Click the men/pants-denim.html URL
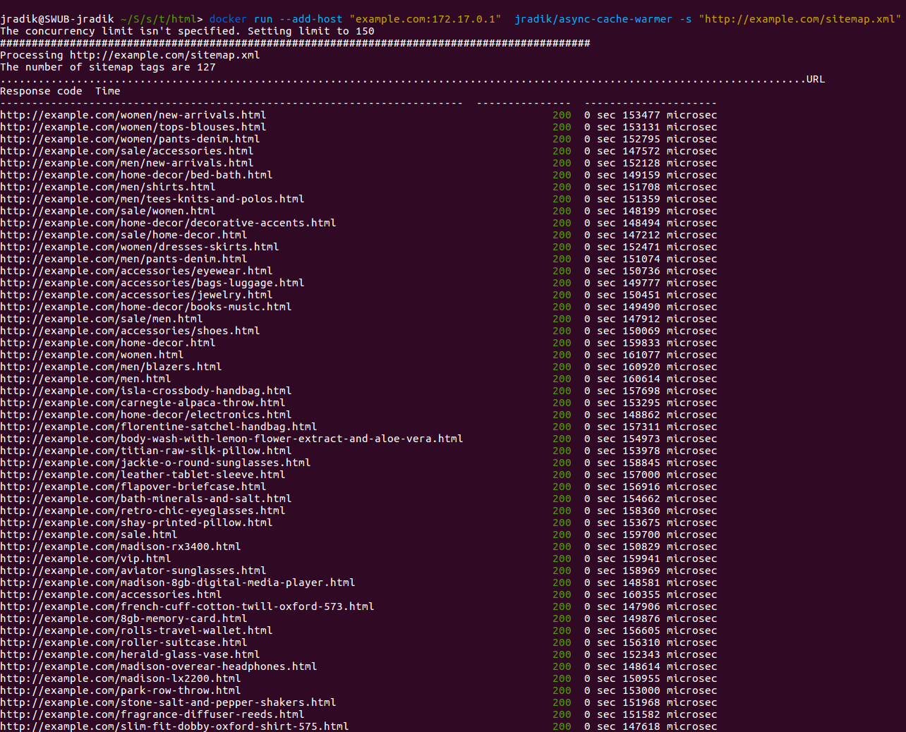 (123, 259)
